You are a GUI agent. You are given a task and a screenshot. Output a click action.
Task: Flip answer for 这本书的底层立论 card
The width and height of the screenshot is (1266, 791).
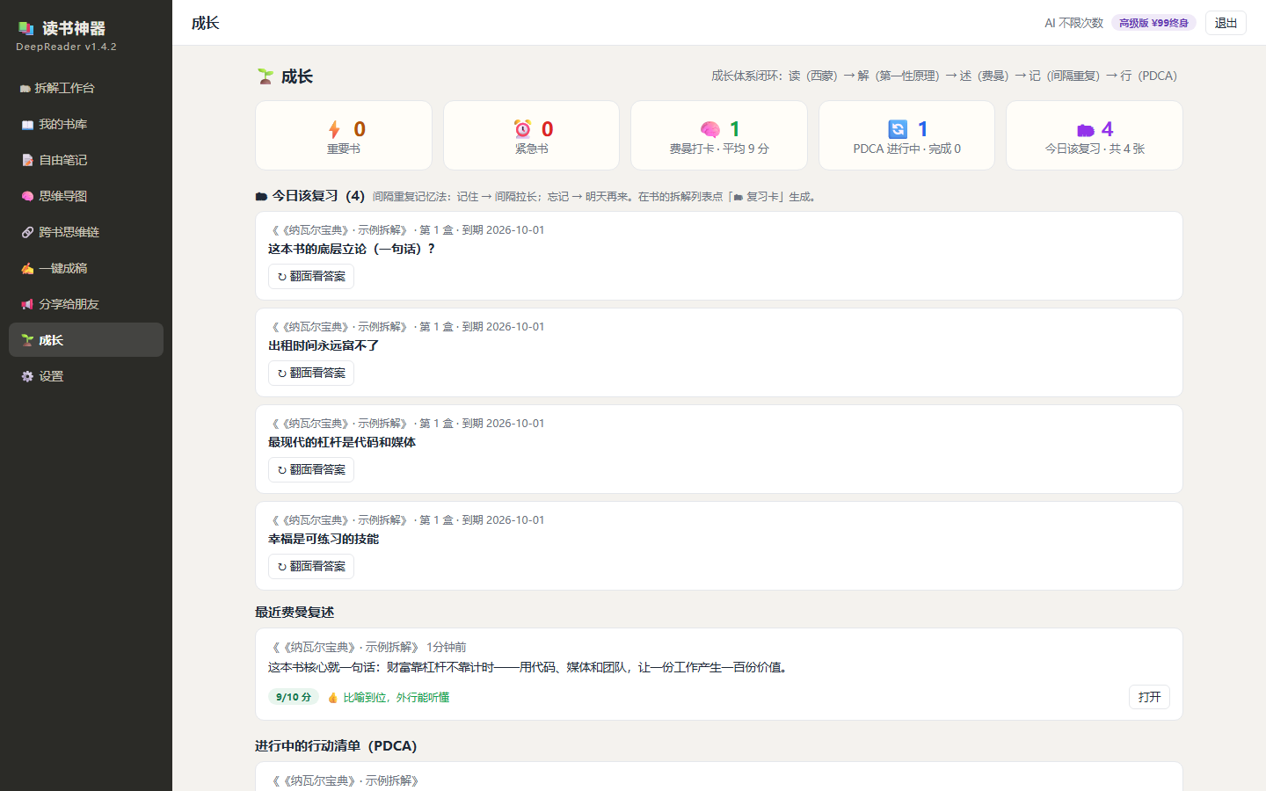(311, 276)
